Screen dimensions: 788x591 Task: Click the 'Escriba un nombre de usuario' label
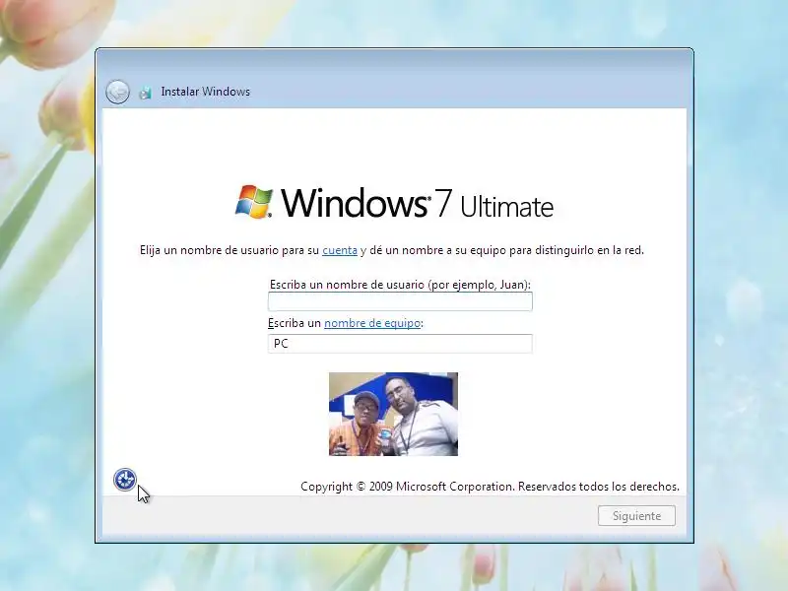click(400, 285)
